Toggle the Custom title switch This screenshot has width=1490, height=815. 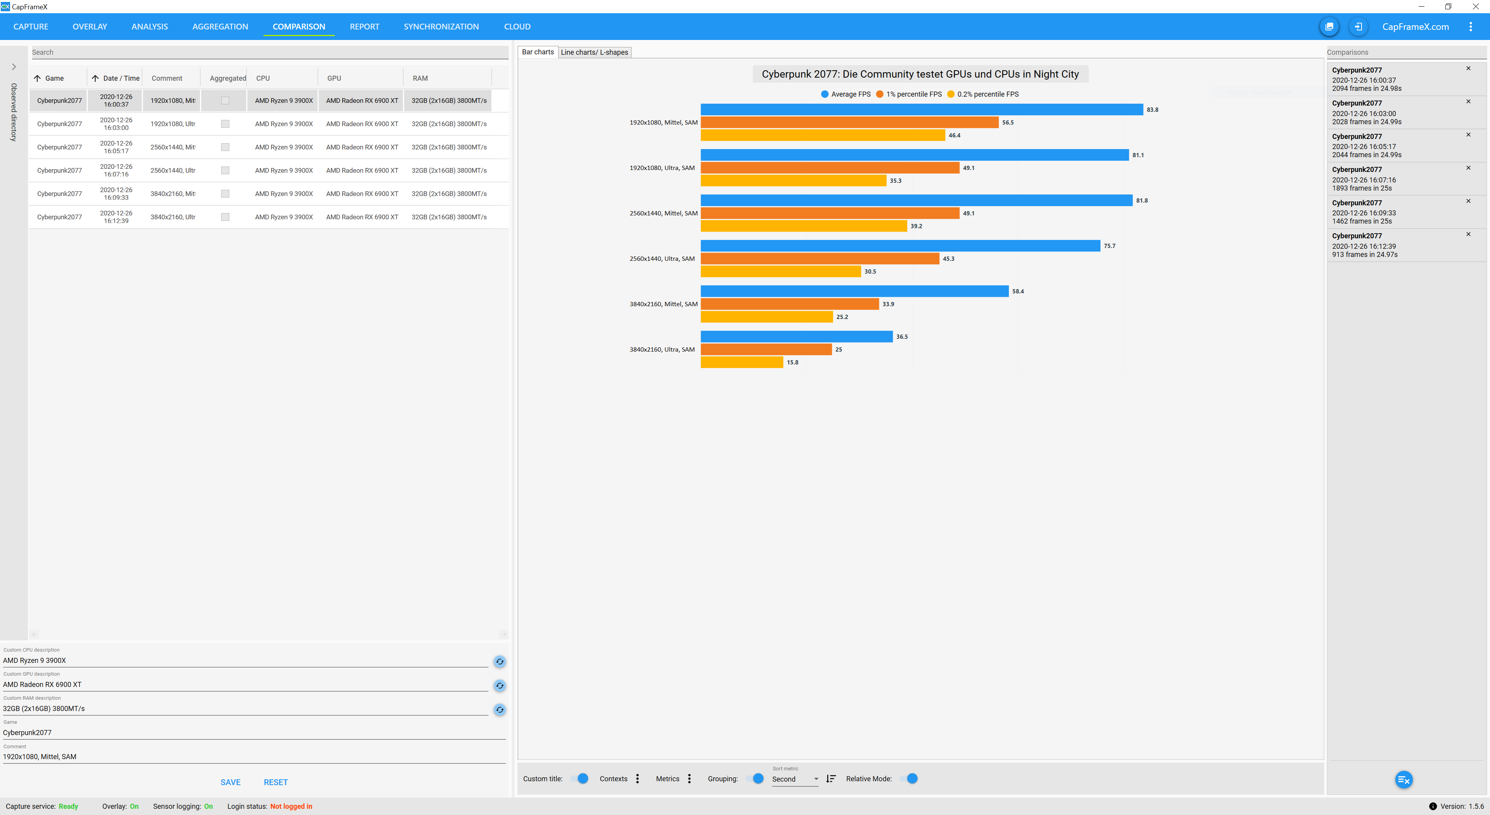(x=580, y=779)
